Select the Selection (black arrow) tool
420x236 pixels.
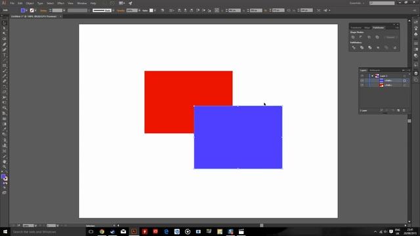click(4, 23)
